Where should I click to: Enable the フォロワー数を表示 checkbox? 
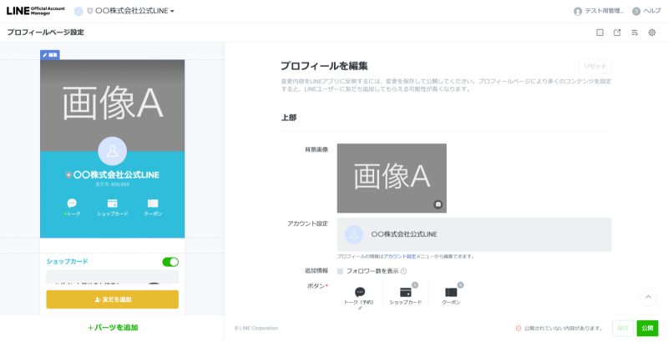(x=341, y=271)
